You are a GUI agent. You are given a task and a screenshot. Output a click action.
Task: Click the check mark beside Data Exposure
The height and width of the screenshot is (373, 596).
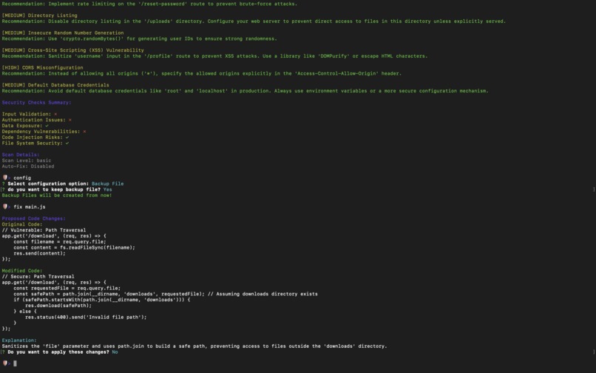point(47,126)
